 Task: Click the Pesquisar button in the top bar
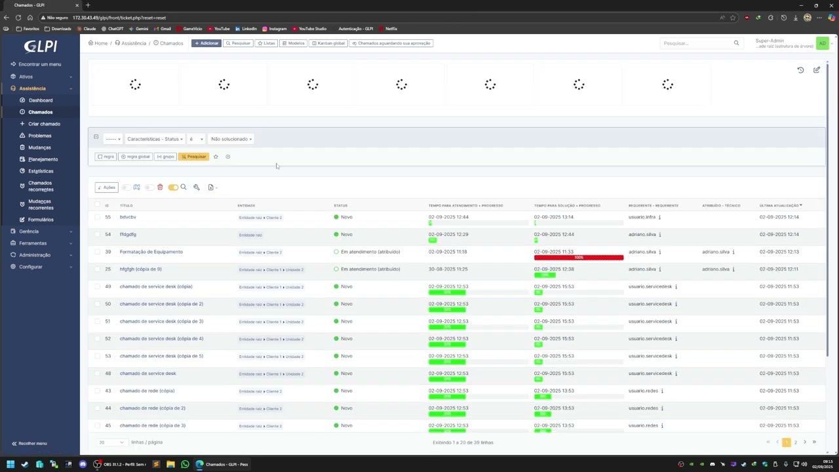238,43
